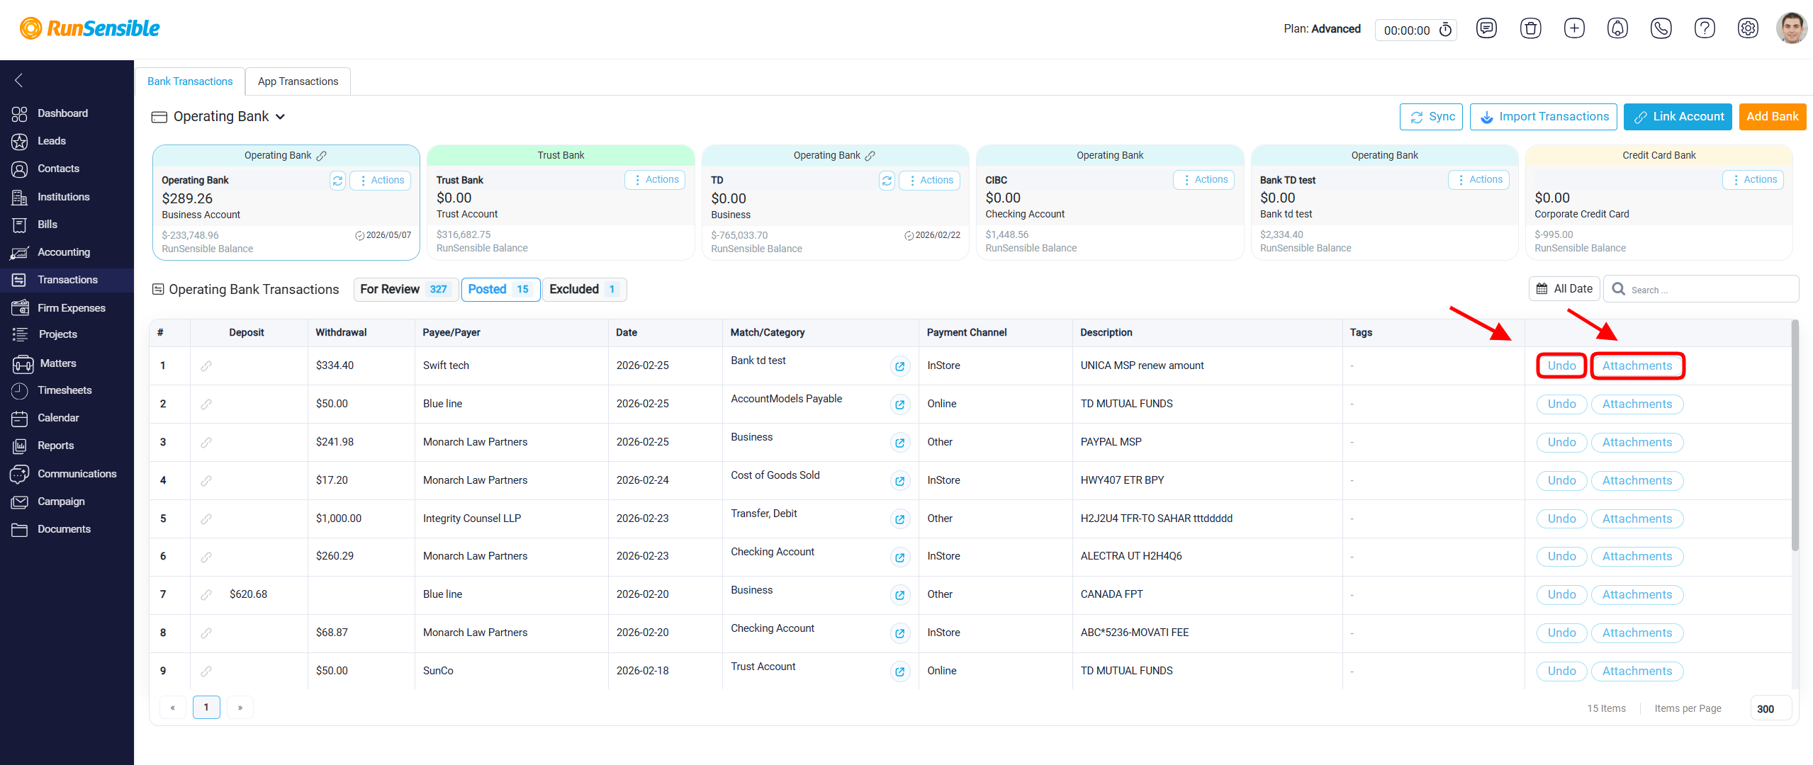Screen dimensions: 1813x765
Task: Undo the Swift tech transaction
Action: point(1561,366)
